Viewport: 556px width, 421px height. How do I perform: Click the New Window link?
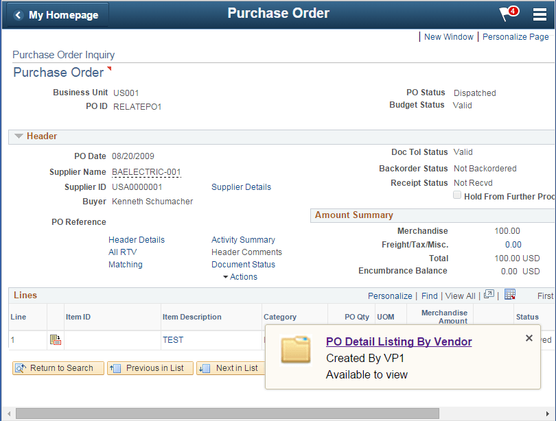coord(448,36)
